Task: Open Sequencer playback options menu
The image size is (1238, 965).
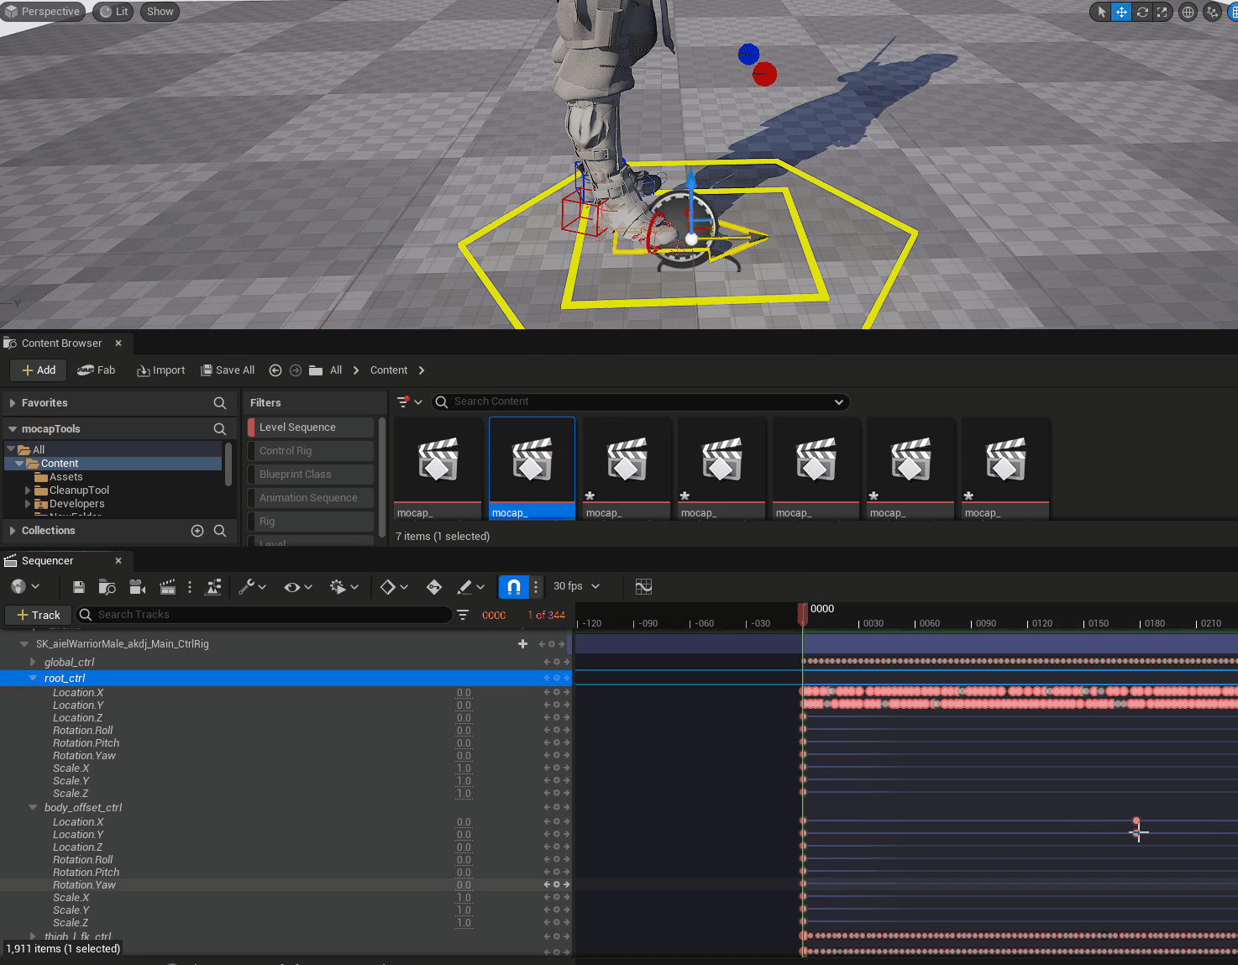Action: click(x=344, y=587)
